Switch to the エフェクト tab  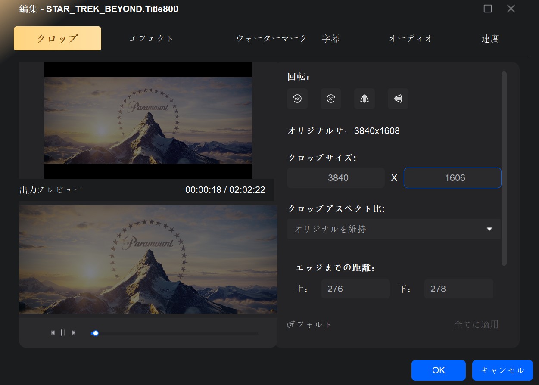(x=152, y=38)
